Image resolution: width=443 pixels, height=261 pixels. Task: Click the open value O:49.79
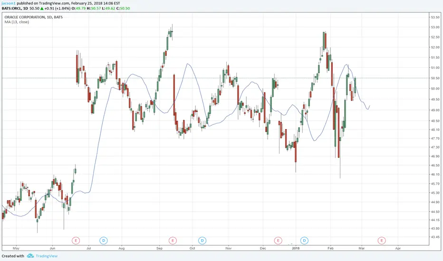79,9
